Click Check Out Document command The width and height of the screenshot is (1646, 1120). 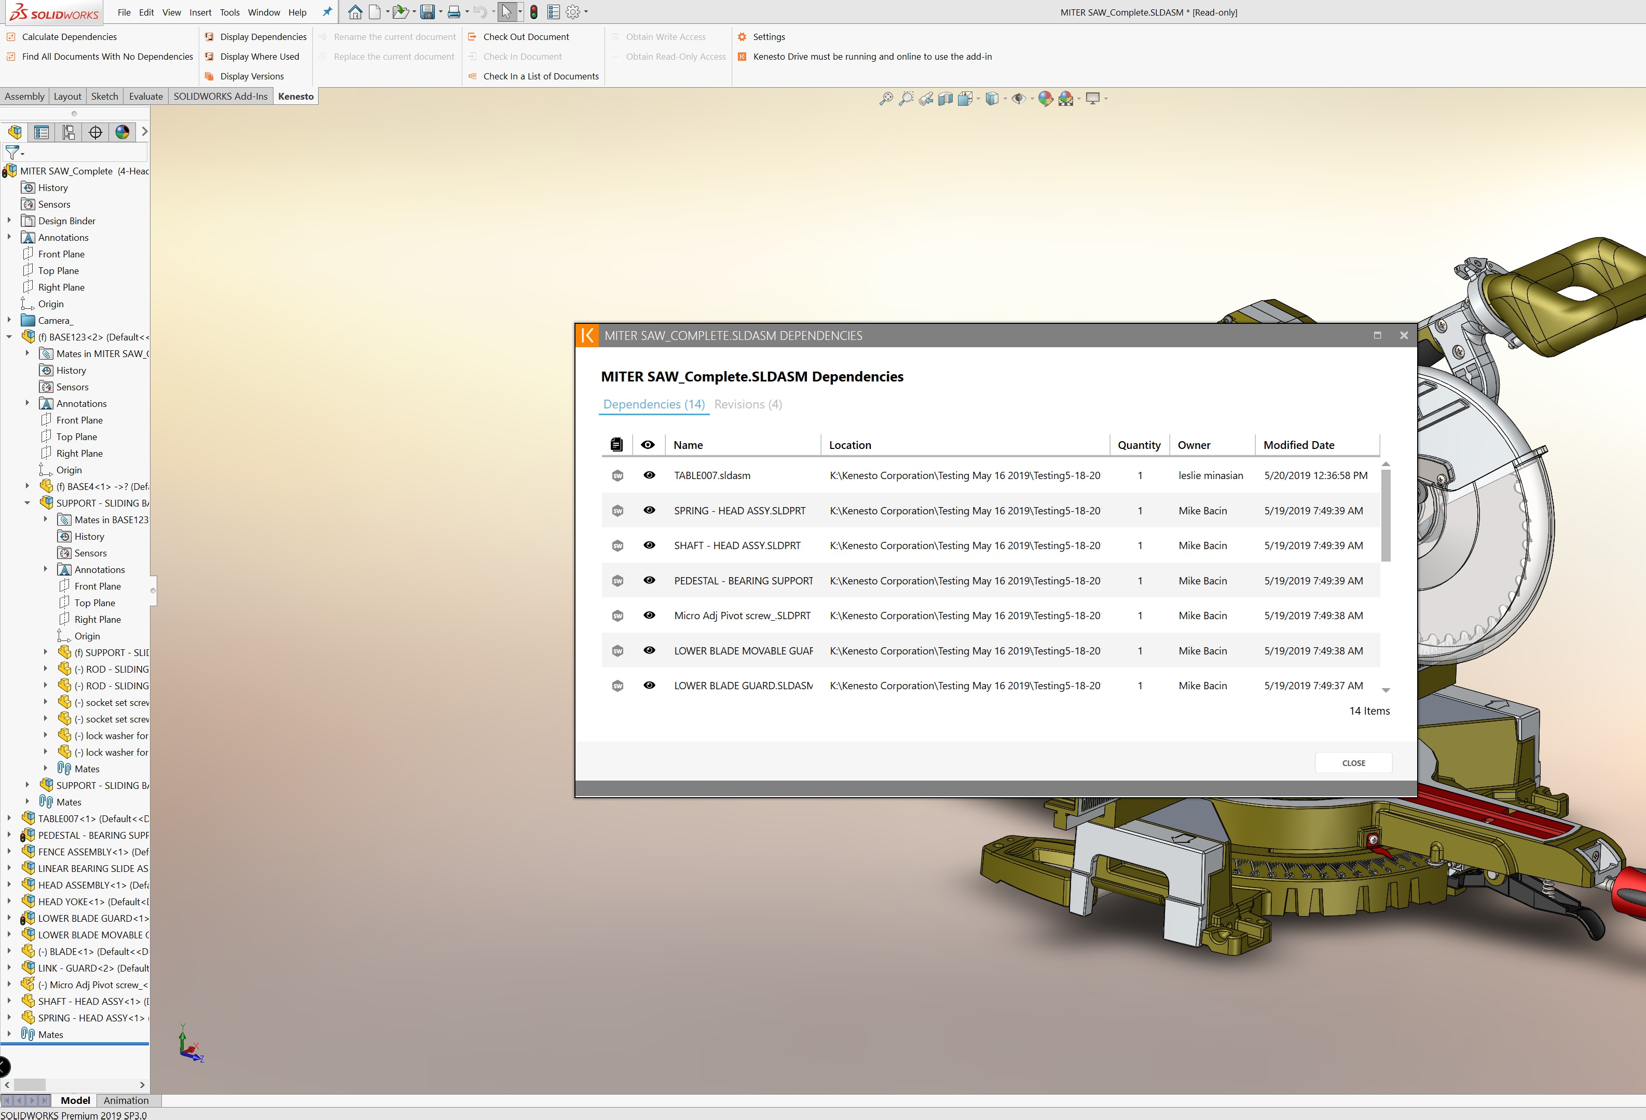[x=518, y=37]
